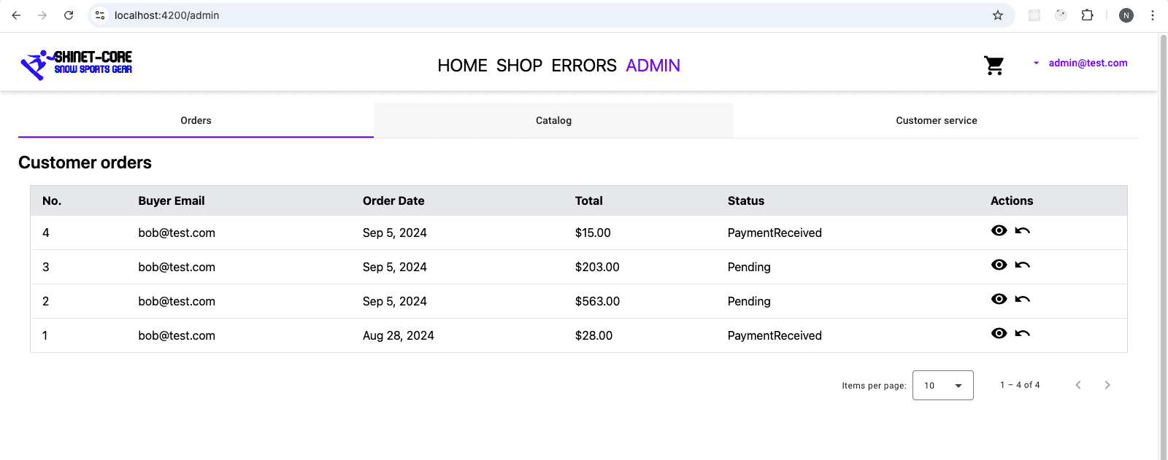The image size is (1168, 460).
Task: View order 3 details via eye icon
Action: coord(999,265)
